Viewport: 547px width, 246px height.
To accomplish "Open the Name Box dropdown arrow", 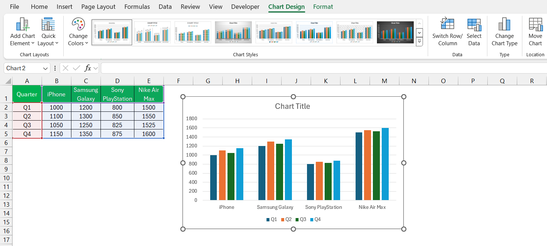I will pos(46,68).
